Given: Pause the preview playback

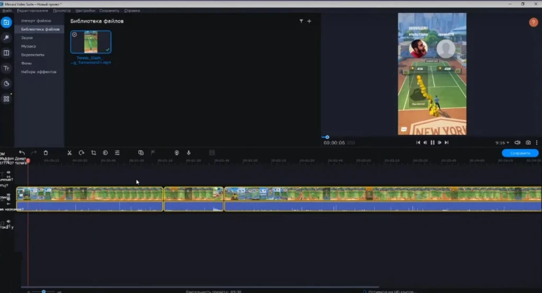Looking at the screenshot, I should (x=432, y=143).
